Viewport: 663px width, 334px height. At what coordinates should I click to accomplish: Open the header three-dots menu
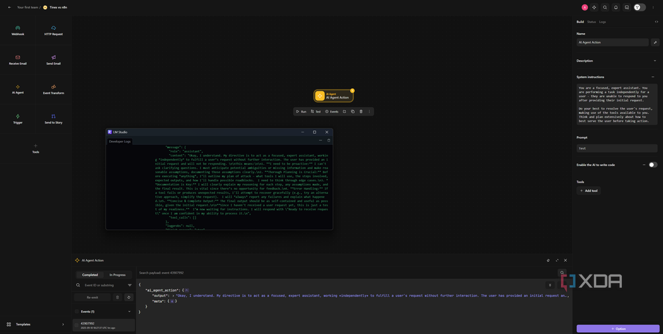click(x=653, y=7)
